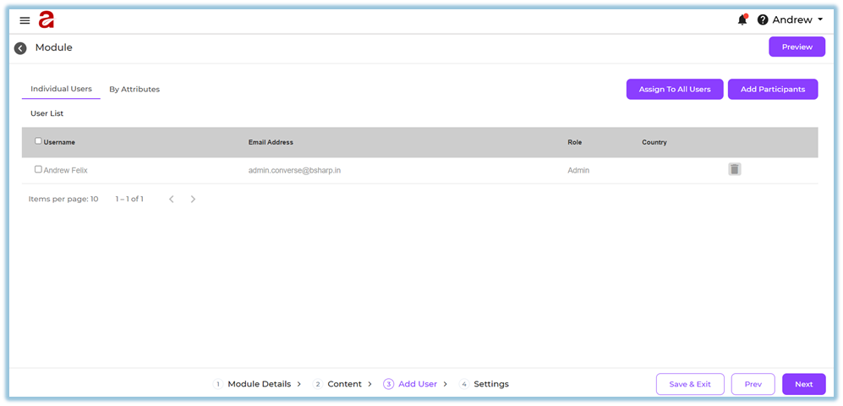Select the Individual Users tab
Image resolution: width=843 pixels, height=406 pixels.
[61, 89]
